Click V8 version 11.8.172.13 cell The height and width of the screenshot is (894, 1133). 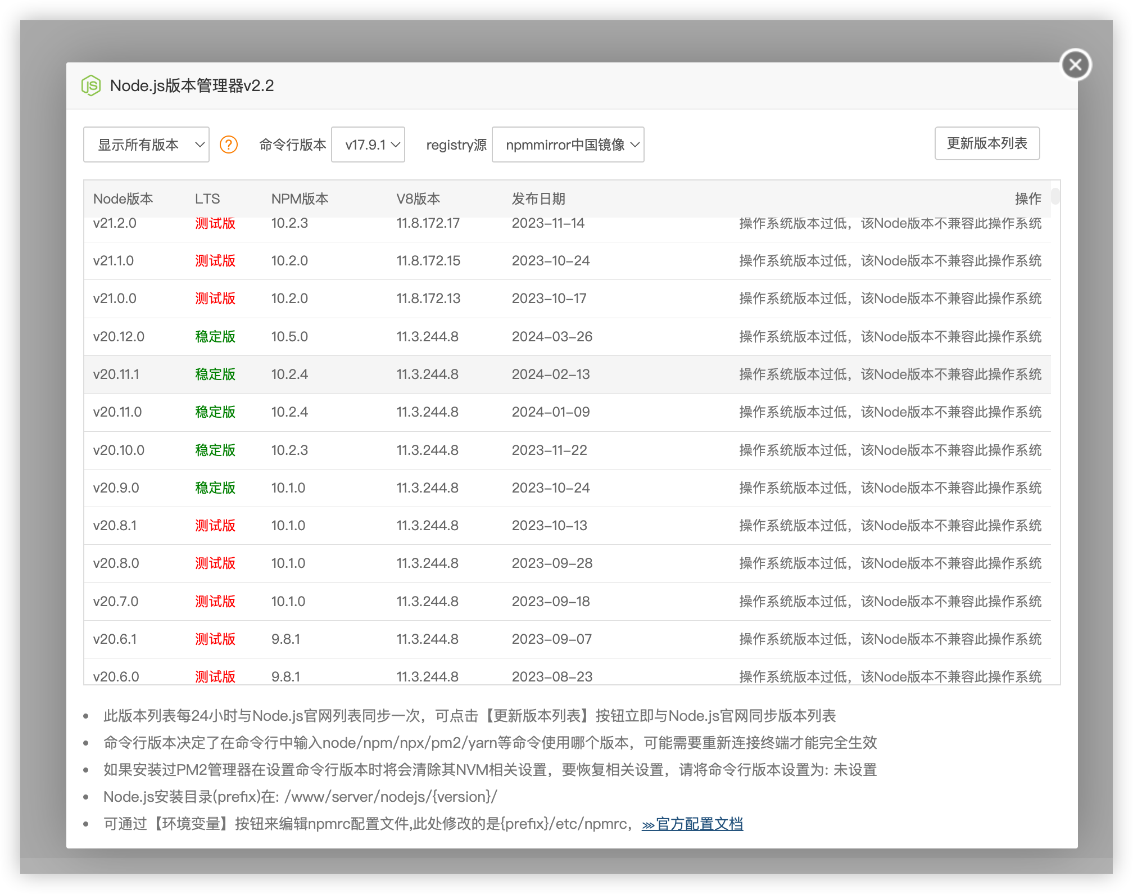point(428,299)
